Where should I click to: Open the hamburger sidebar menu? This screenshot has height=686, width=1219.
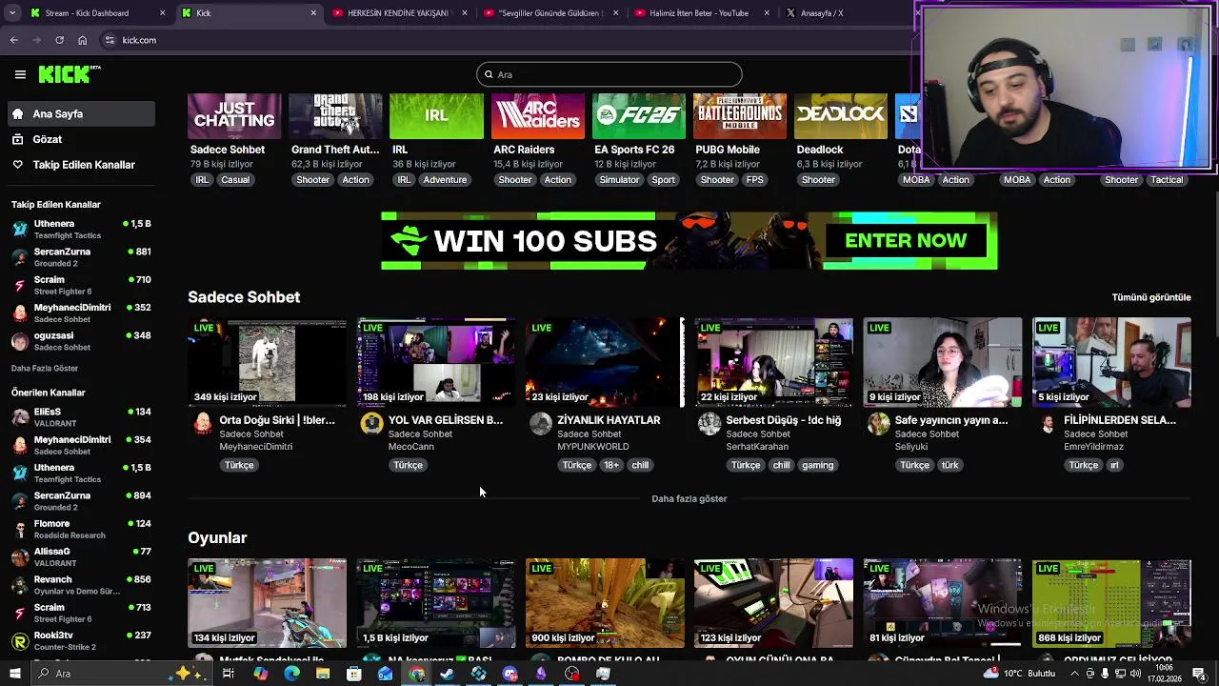20,74
